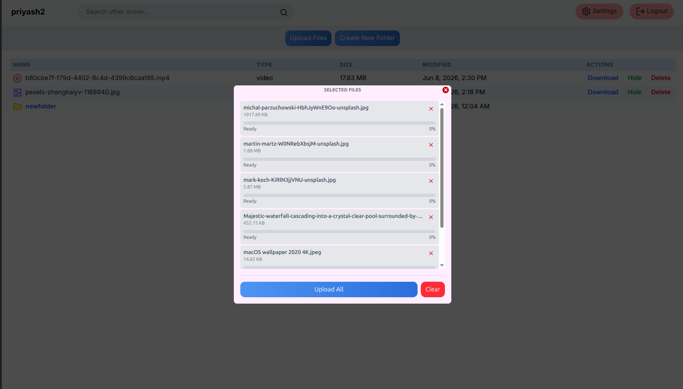Click the video file icon for b80cbe7f mp4
Screen dimensions: 683x389
17,78
